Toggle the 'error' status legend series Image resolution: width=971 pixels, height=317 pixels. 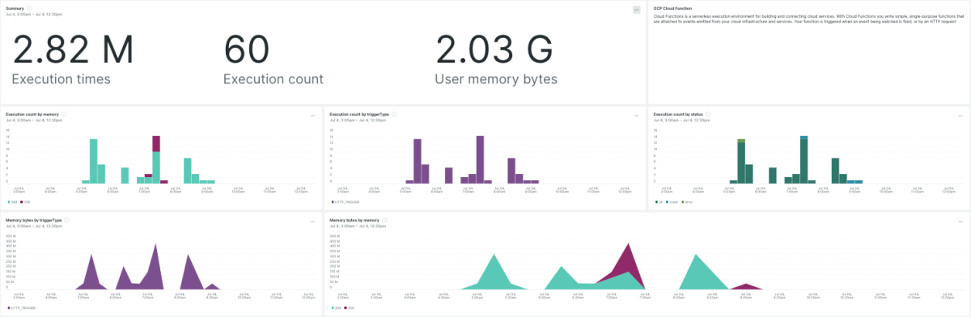pyautogui.click(x=686, y=202)
